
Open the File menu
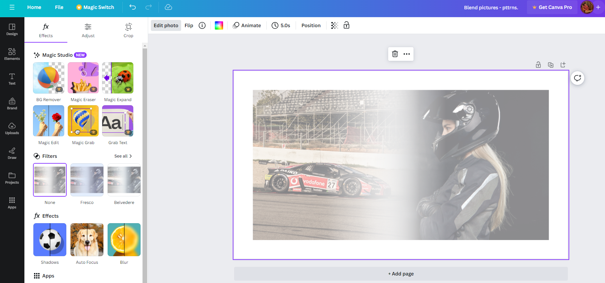(x=59, y=7)
